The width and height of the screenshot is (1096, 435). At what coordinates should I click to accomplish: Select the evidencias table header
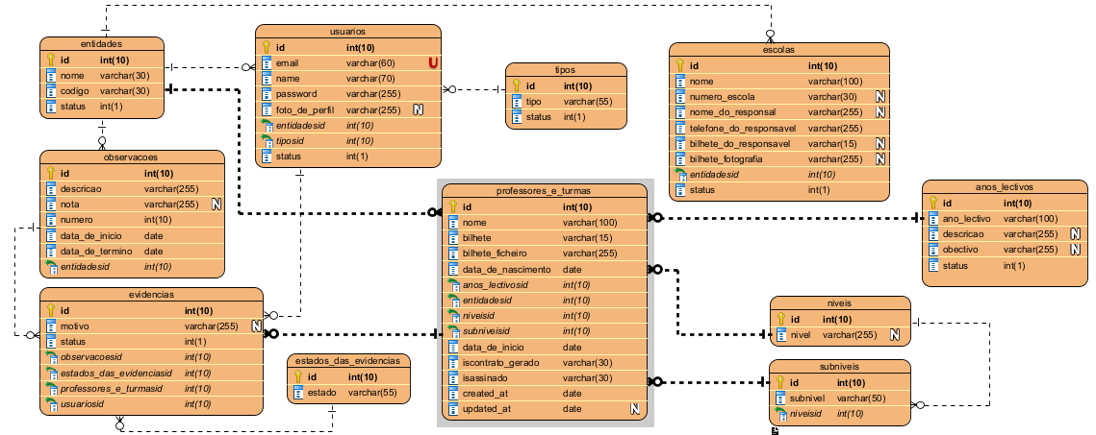click(150, 295)
